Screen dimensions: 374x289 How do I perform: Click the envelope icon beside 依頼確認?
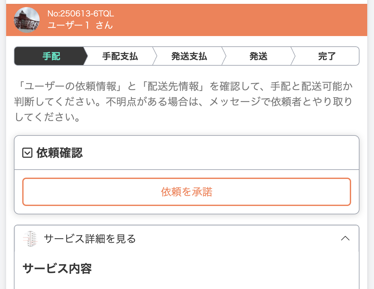point(27,153)
